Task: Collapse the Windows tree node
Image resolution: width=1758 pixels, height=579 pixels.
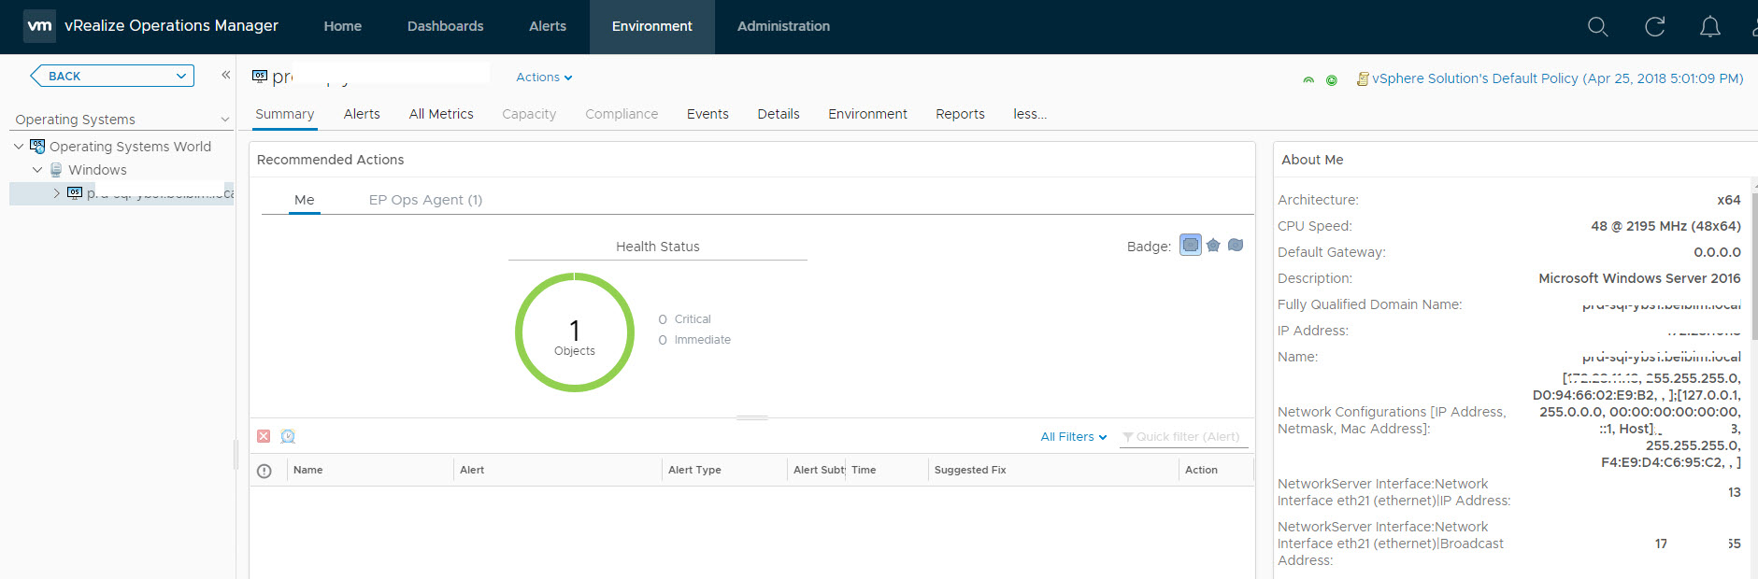Action: [x=37, y=170]
